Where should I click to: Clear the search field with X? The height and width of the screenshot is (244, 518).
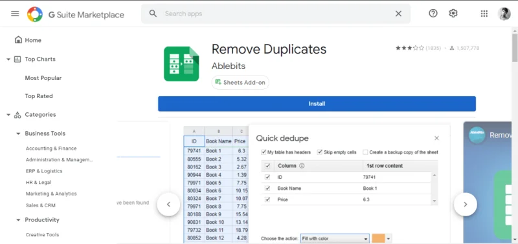(x=398, y=14)
